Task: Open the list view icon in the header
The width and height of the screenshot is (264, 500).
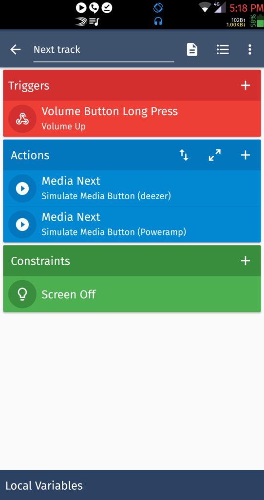Action: click(223, 49)
